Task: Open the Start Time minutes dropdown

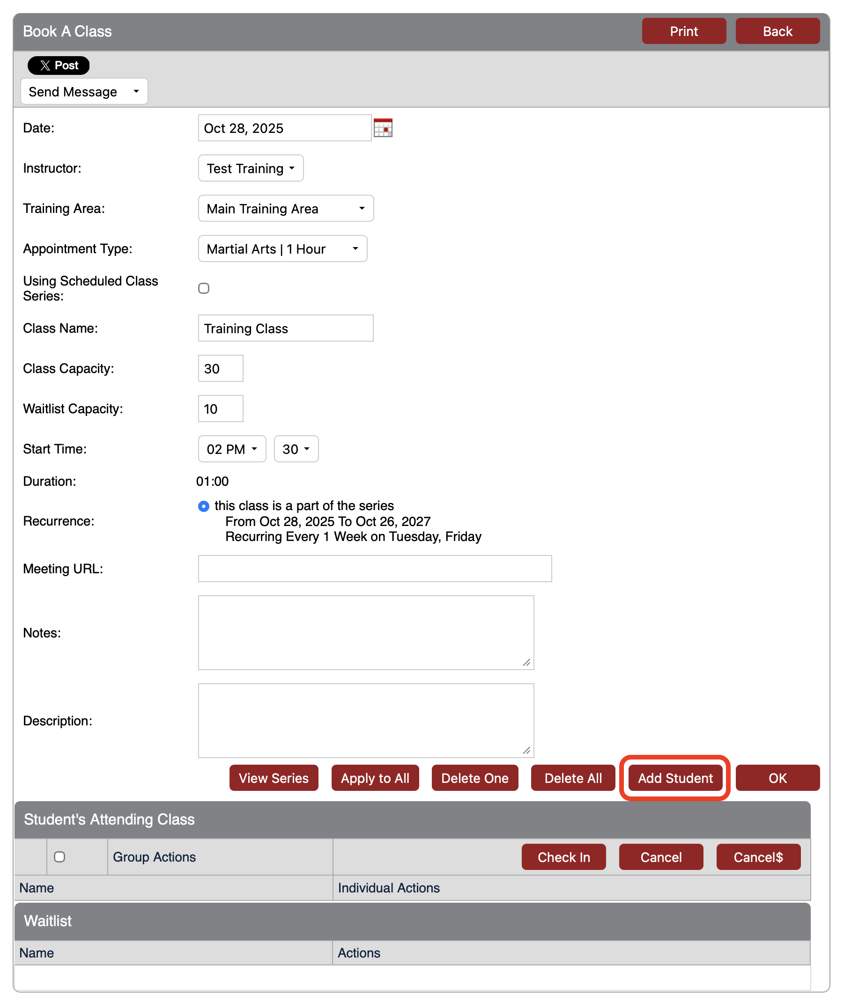Action: (296, 449)
